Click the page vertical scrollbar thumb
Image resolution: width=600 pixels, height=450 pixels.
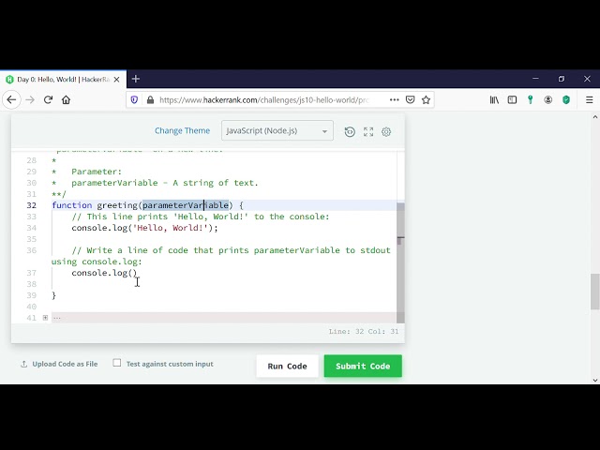[594, 292]
